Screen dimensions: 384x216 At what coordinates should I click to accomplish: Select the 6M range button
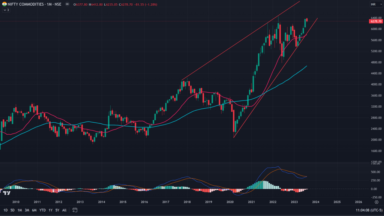34,210
